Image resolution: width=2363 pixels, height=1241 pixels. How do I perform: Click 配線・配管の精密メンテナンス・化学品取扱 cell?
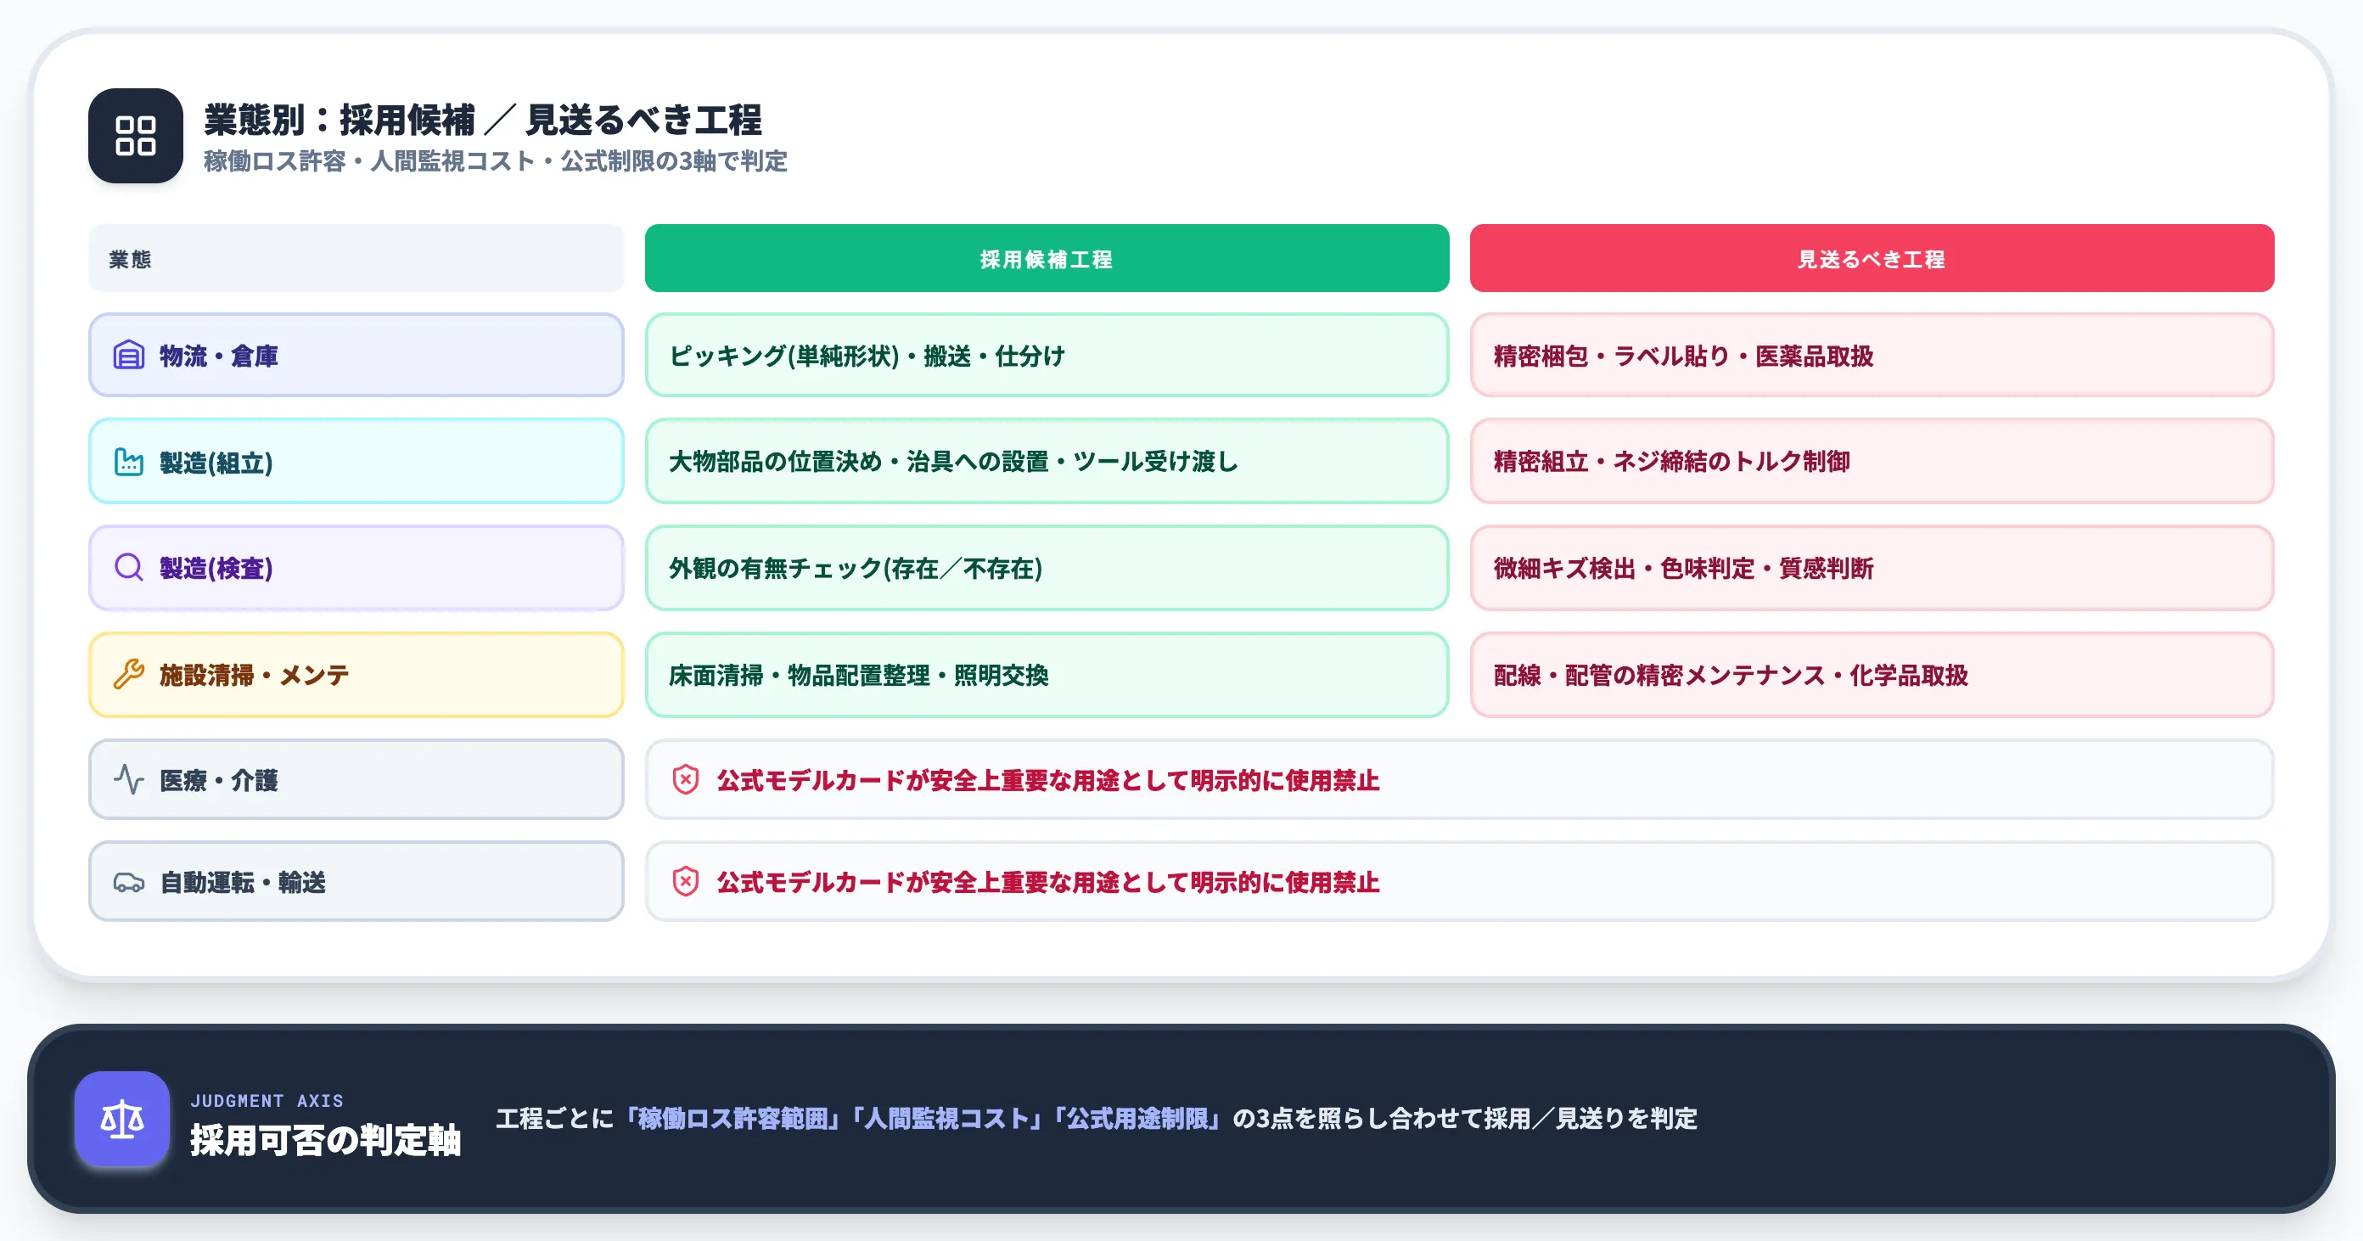[x=1872, y=674]
